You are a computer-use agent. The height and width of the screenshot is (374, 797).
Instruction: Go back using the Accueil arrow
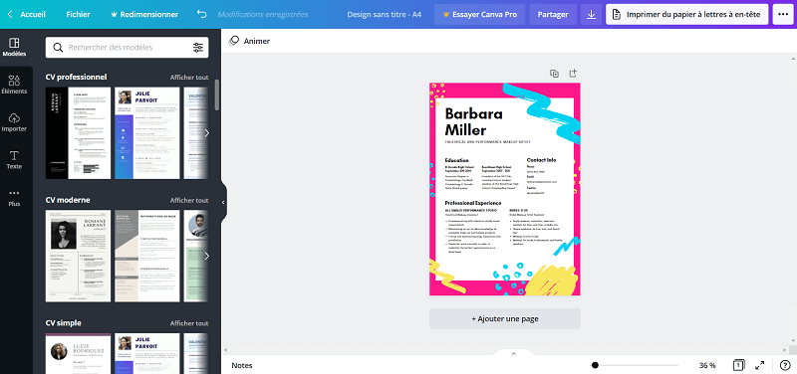coord(10,14)
